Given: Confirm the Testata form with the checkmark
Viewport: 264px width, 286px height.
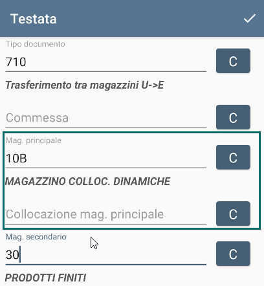Looking at the screenshot, I should pyautogui.click(x=250, y=19).
